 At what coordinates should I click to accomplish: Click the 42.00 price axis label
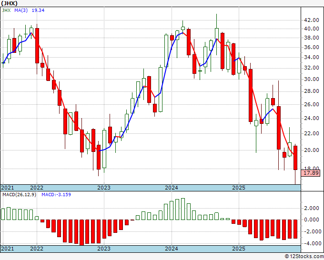312,20
